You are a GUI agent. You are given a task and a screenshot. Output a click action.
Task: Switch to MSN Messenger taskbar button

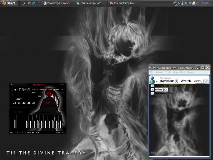[x=91, y=3]
